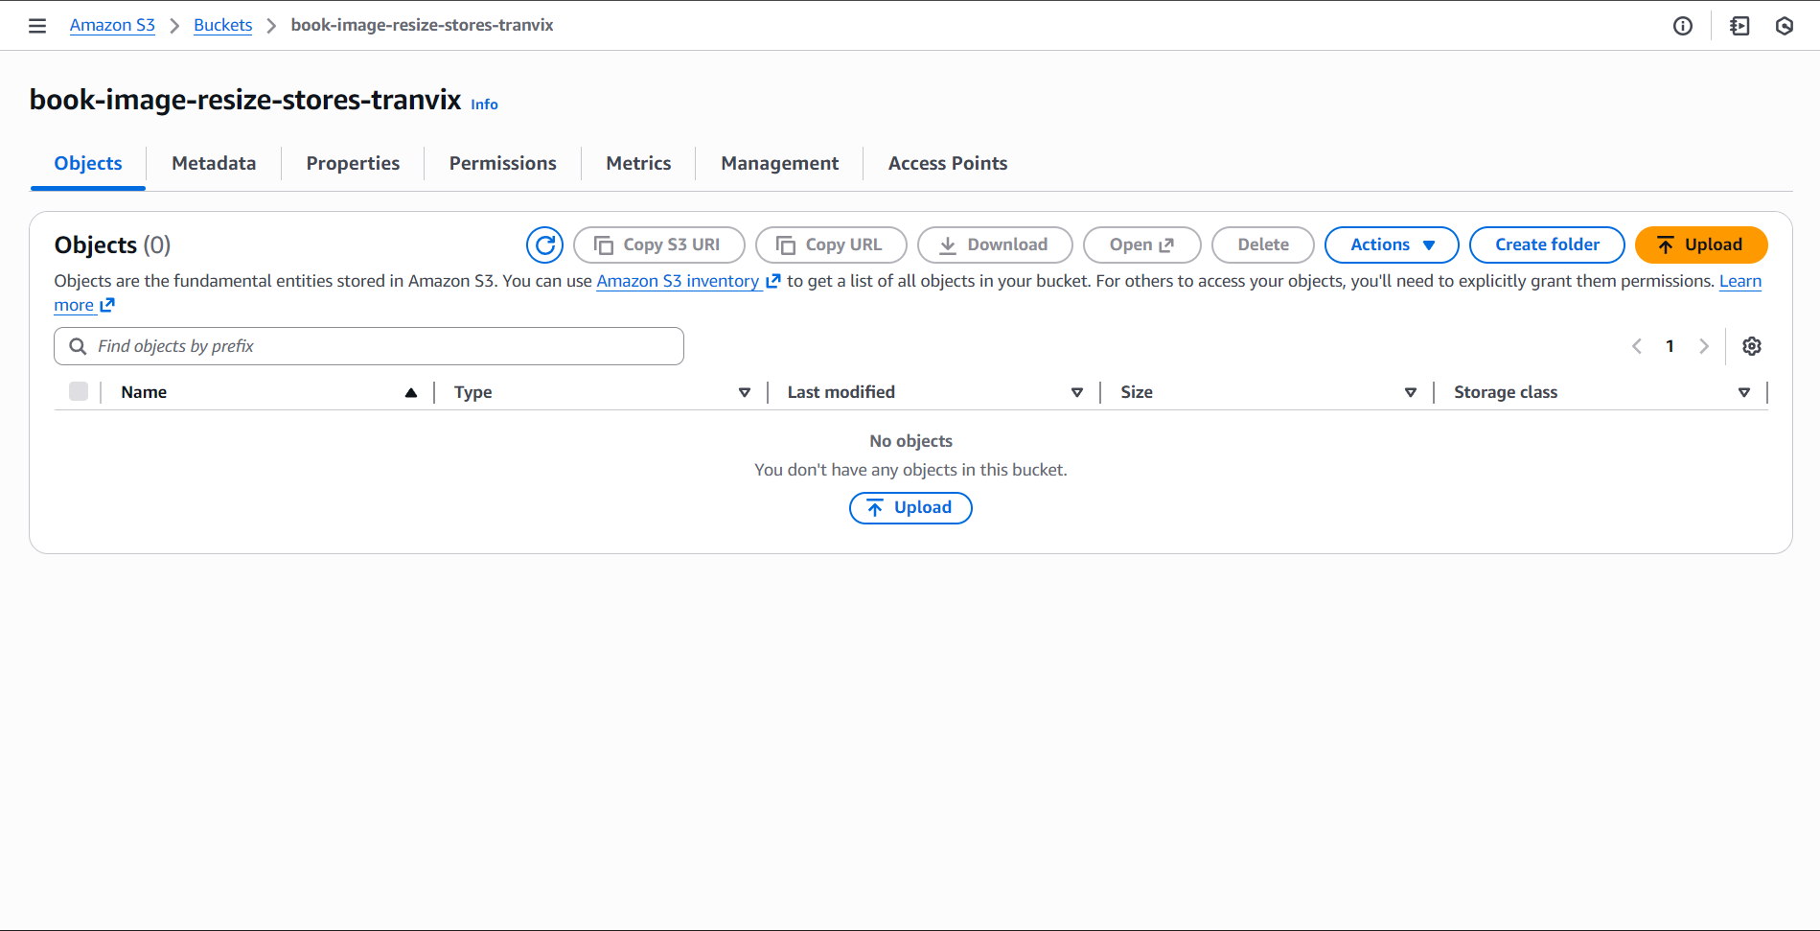Click the Name column header
The height and width of the screenshot is (931, 1820).
click(144, 392)
